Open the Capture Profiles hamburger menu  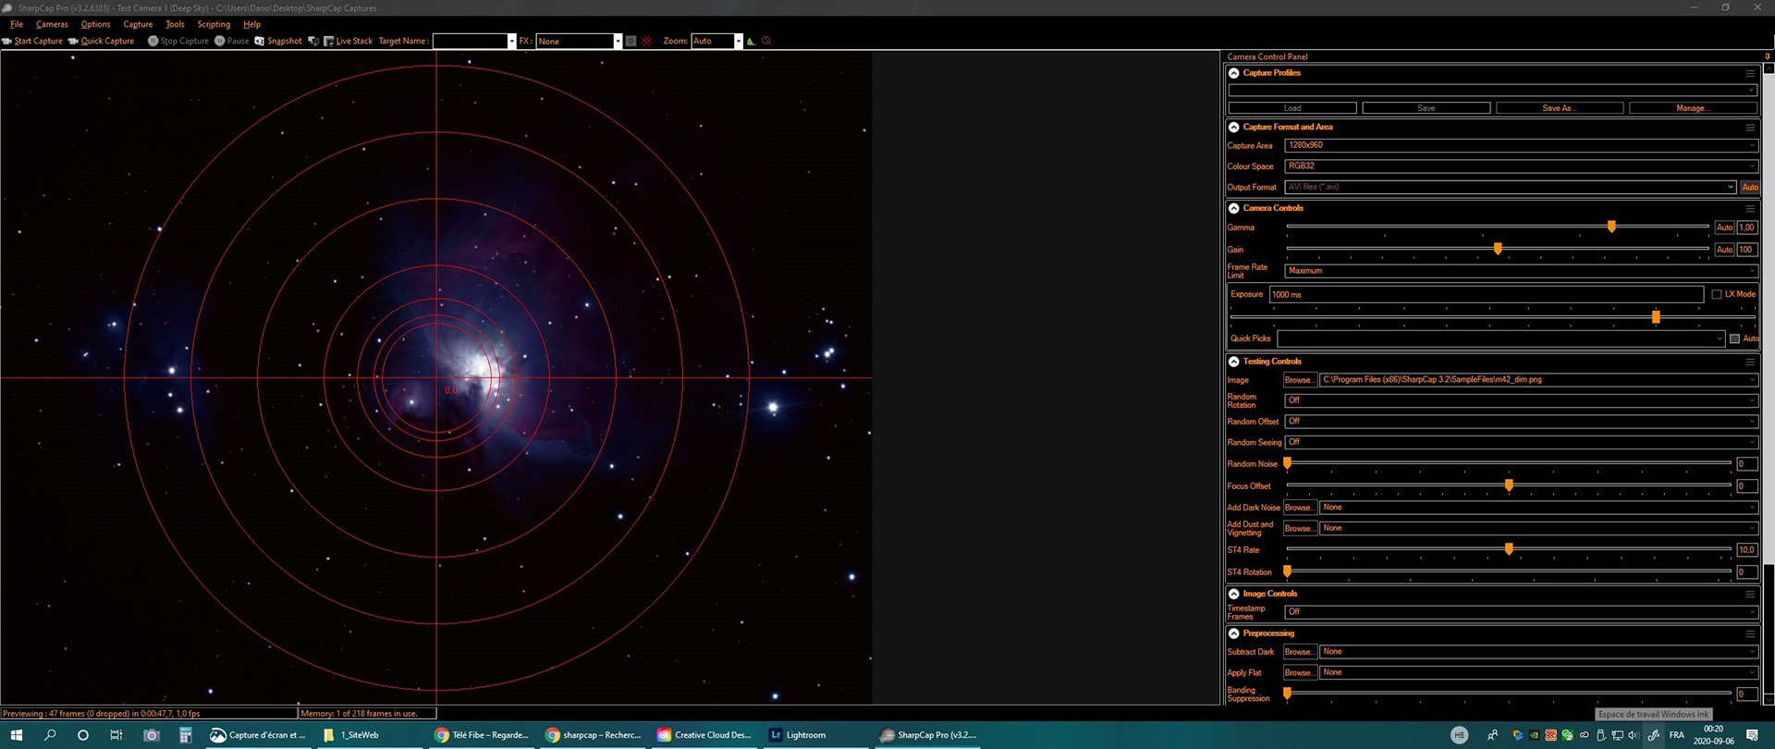pos(1749,73)
